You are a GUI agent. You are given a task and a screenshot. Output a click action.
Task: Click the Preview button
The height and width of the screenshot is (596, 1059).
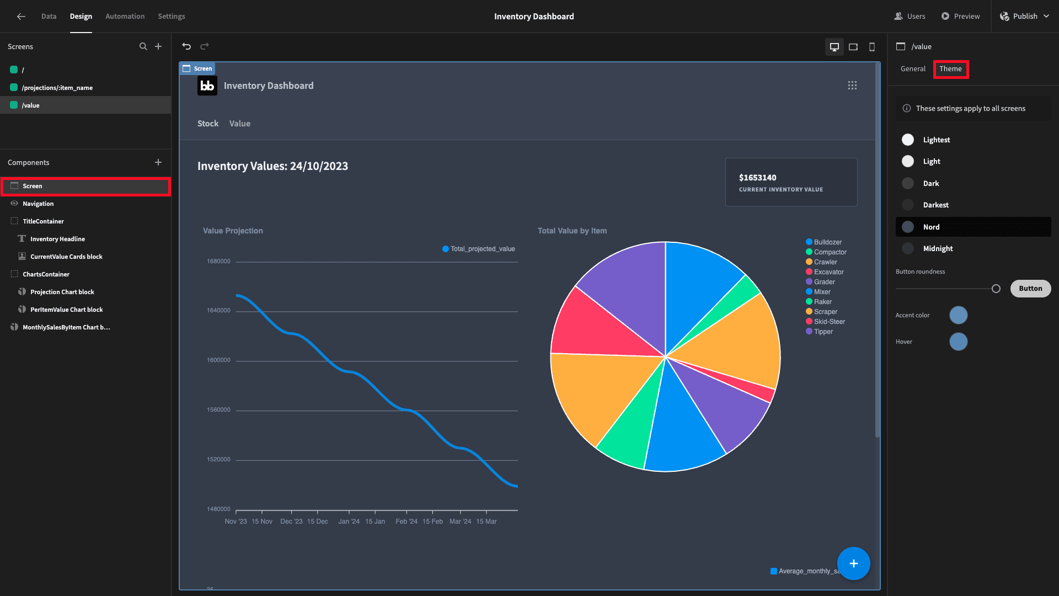click(960, 17)
